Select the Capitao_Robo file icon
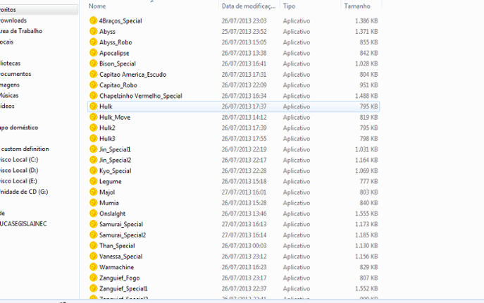This screenshot has width=484, height=303. click(x=93, y=85)
